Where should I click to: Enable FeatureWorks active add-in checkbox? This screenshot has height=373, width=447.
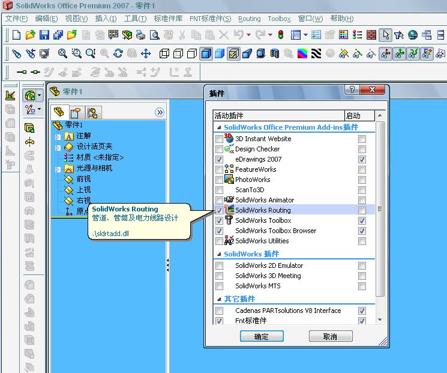click(219, 169)
